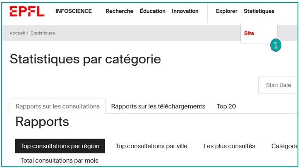Expand the Statistiques navigation menu
300x168 pixels.
tap(259, 11)
